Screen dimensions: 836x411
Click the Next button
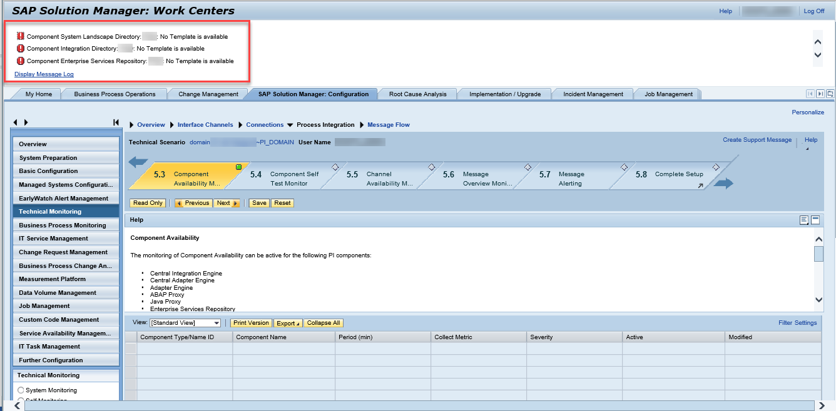pyautogui.click(x=227, y=203)
